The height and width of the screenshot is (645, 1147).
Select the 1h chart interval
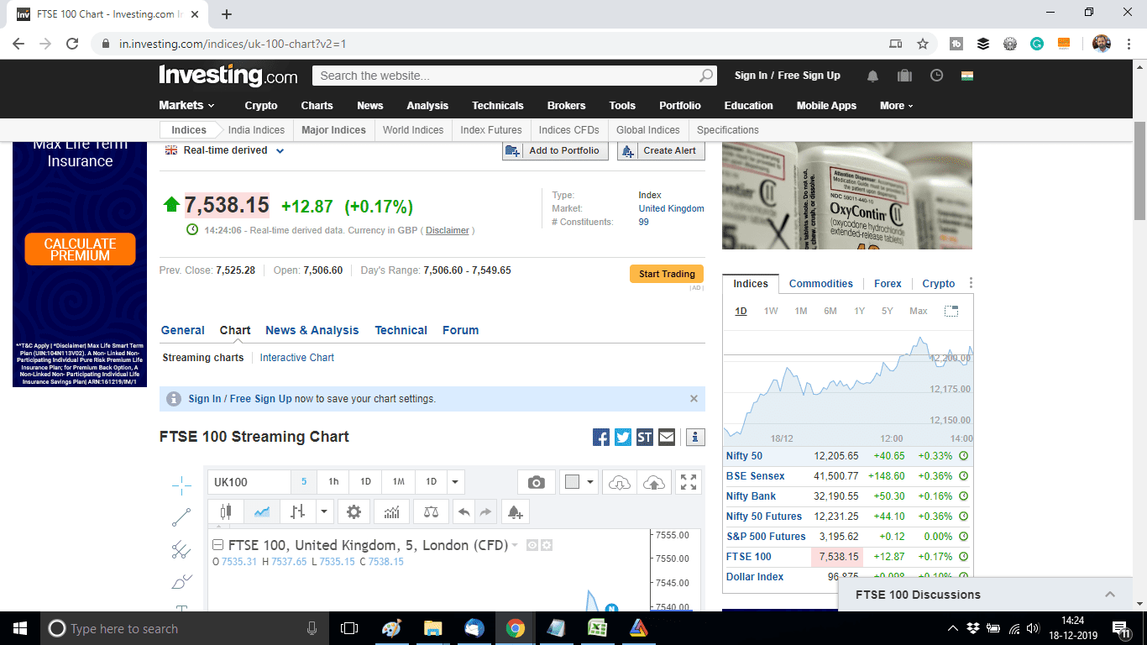[x=333, y=482]
